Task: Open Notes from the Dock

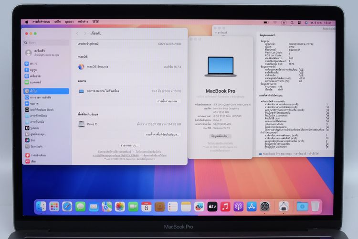Action: tap(186, 207)
